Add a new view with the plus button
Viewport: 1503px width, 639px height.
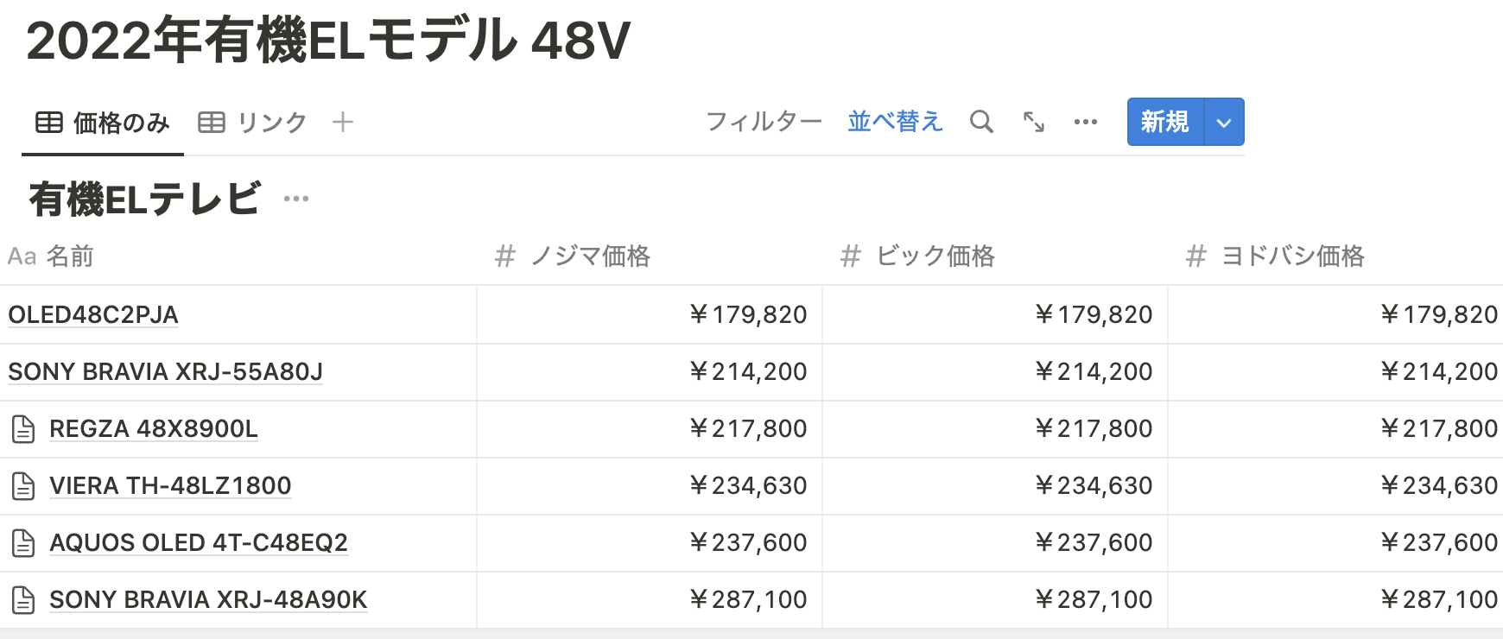pyautogui.click(x=343, y=122)
